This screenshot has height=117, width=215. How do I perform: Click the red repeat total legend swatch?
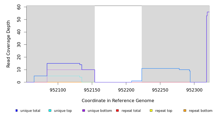point(117,110)
